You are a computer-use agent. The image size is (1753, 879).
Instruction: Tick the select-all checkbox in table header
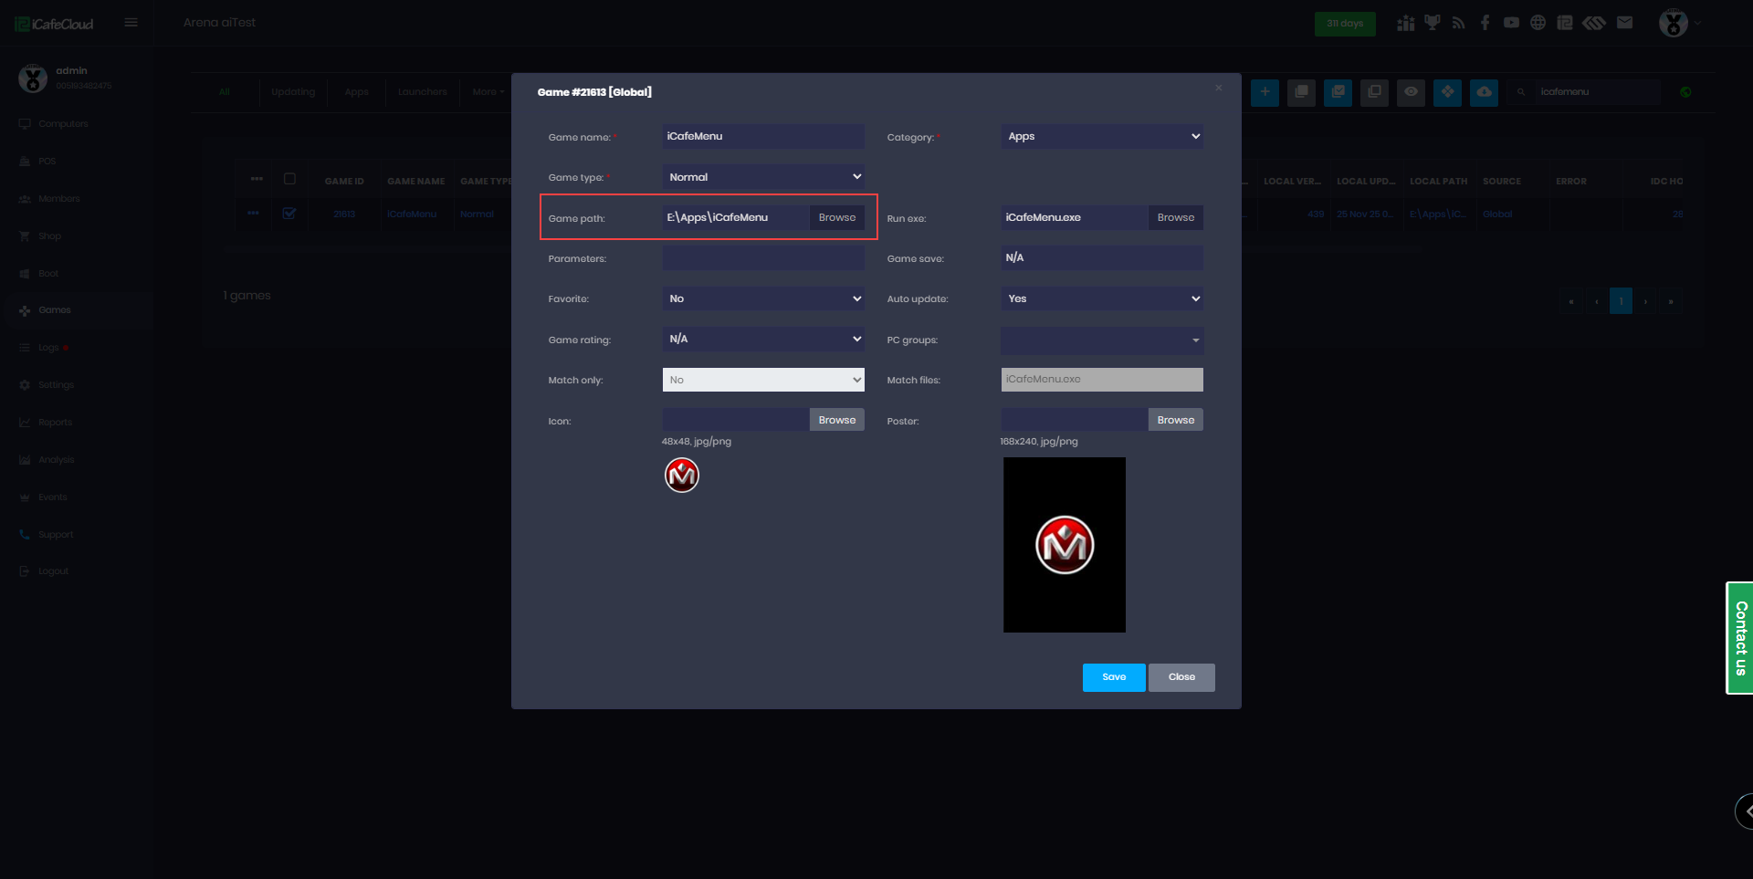point(289,180)
